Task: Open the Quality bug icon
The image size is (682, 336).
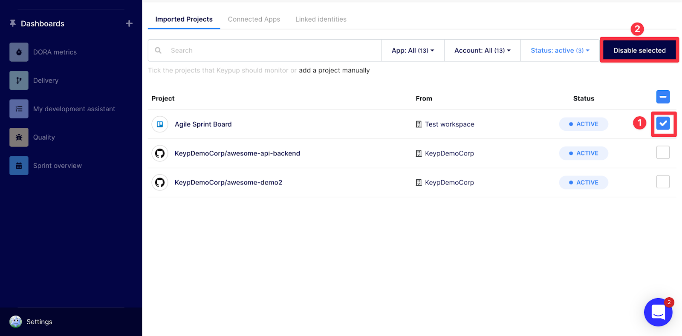Action: 19,137
